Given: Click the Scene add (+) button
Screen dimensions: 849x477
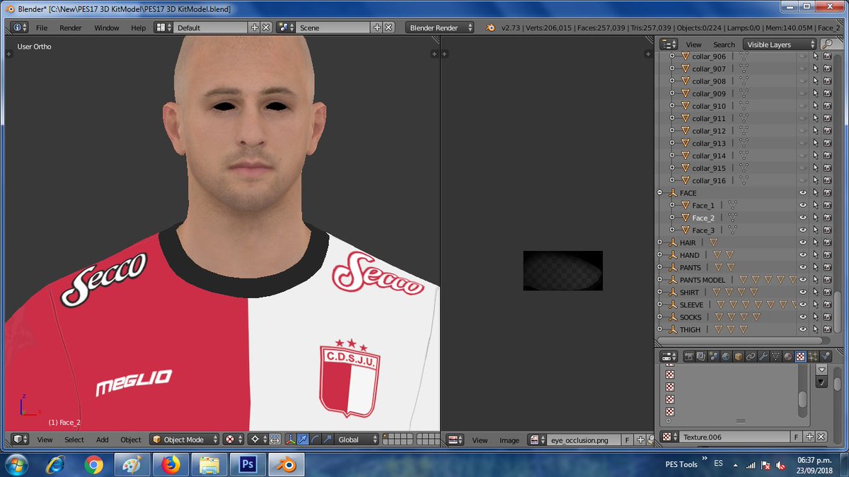Looking at the screenshot, I should [378, 28].
